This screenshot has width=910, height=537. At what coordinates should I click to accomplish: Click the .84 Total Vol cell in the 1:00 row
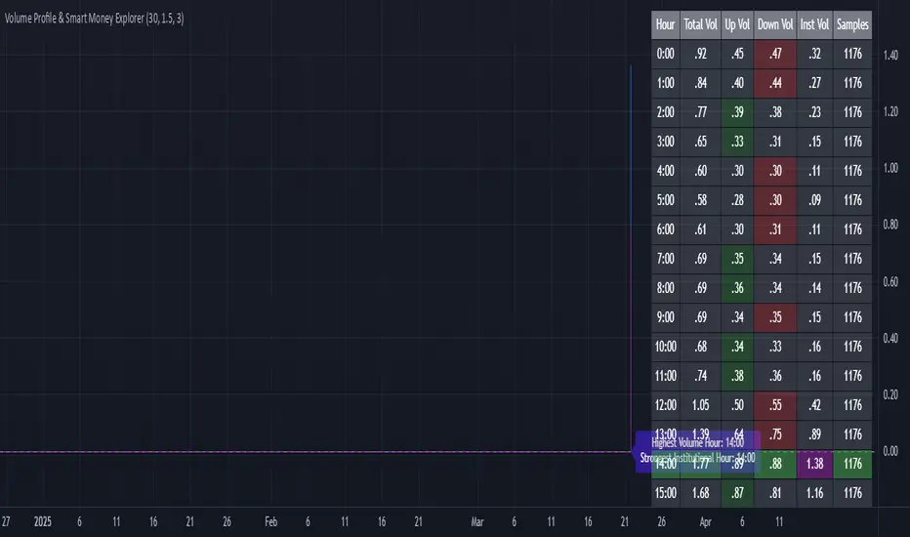(x=700, y=83)
